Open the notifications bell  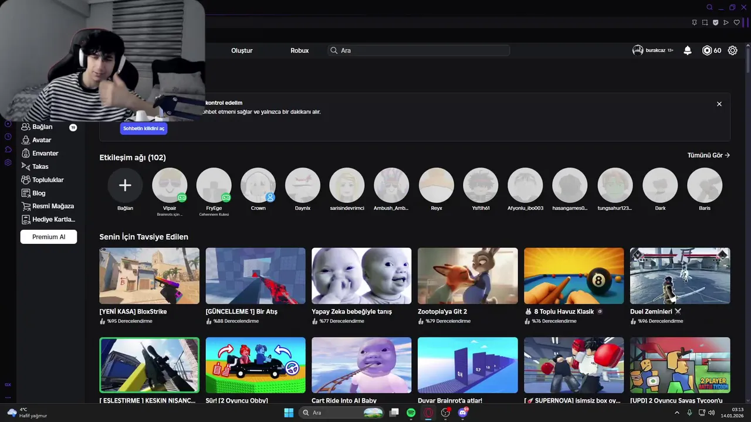point(688,50)
